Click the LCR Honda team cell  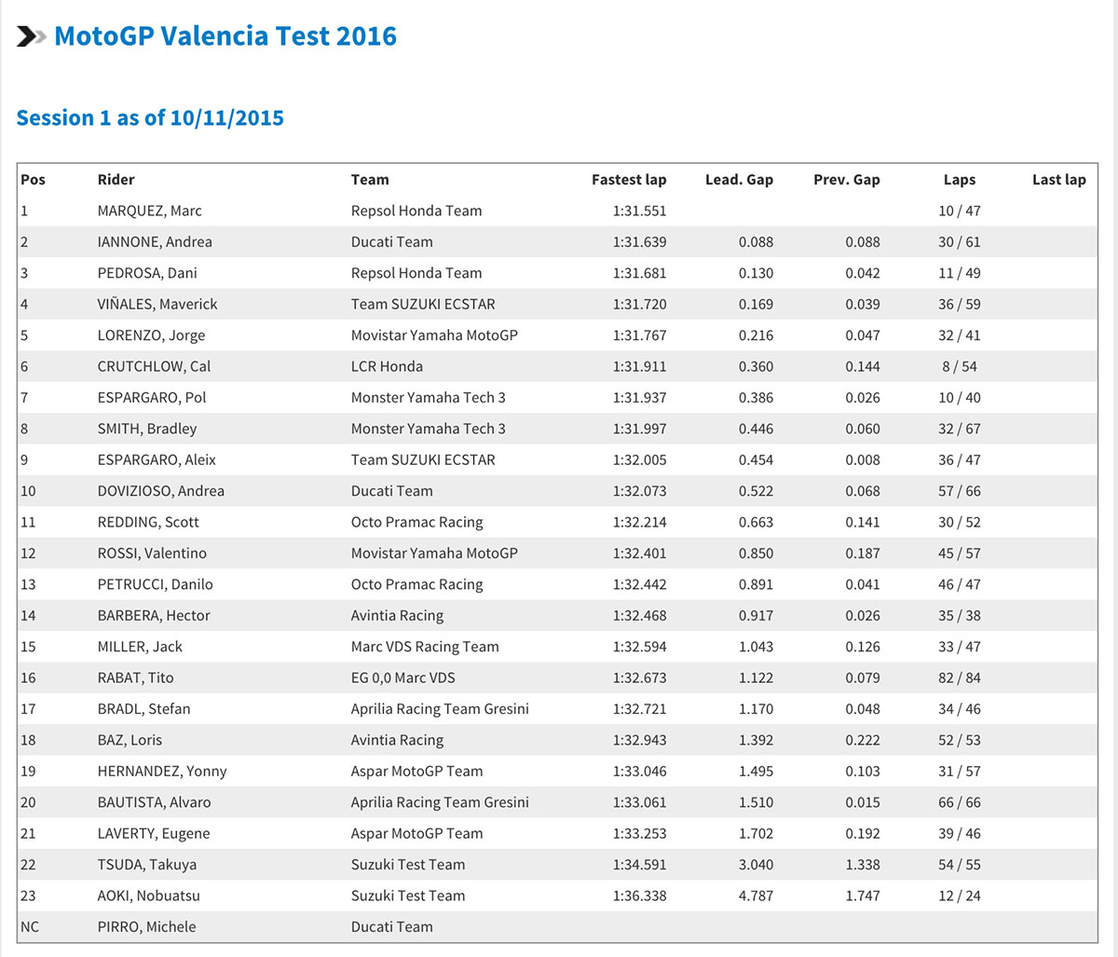(x=387, y=366)
